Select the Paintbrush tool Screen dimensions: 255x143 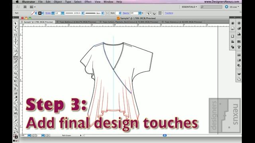[x=16, y=54]
